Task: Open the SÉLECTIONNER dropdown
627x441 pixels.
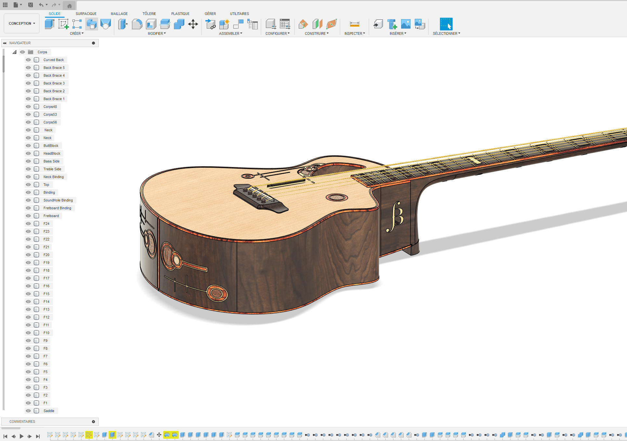Action: (x=447, y=33)
